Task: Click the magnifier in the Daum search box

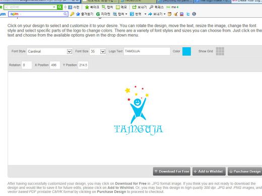Action: [x=65, y=14]
